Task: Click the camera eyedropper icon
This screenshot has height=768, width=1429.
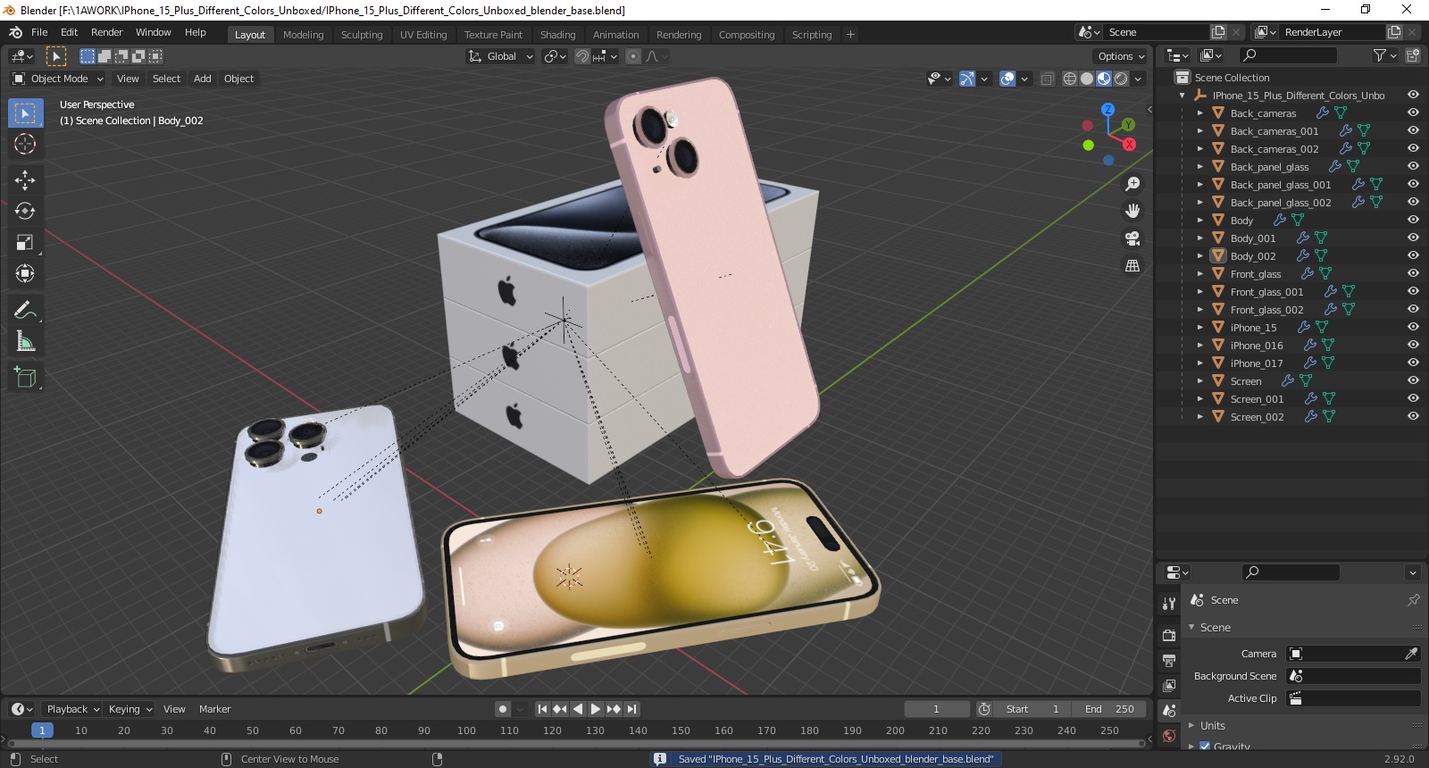Action: [x=1411, y=654]
